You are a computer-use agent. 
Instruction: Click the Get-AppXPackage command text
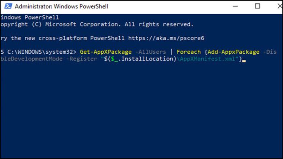pyautogui.click(x=106, y=52)
